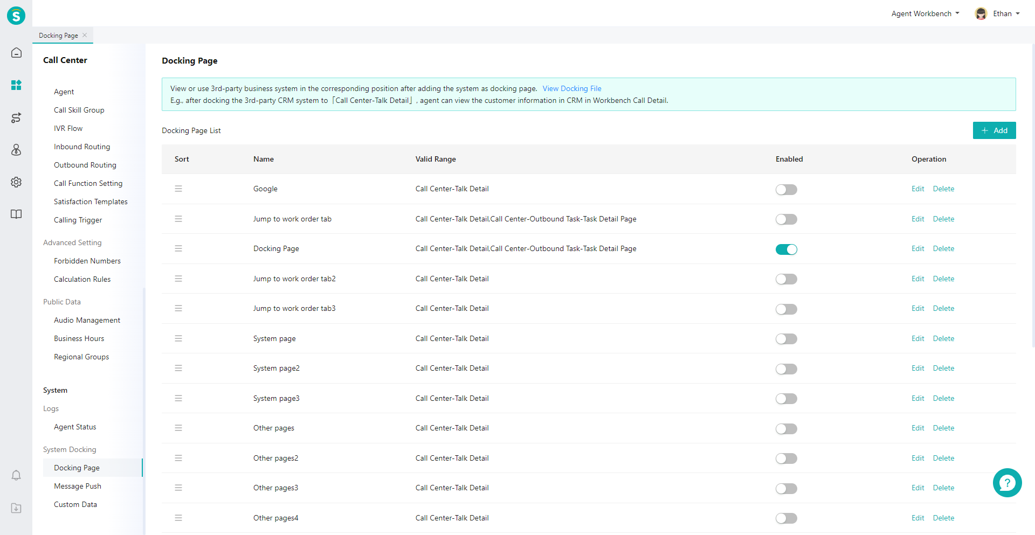Viewport: 1035px width, 535px height.
Task: Delete the Google docking page
Action: pyautogui.click(x=944, y=189)
